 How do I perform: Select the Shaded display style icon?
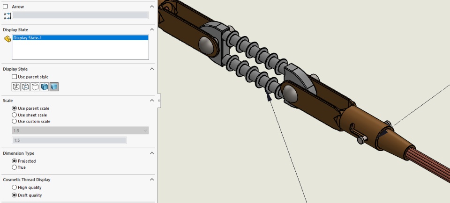coord(54,87)
